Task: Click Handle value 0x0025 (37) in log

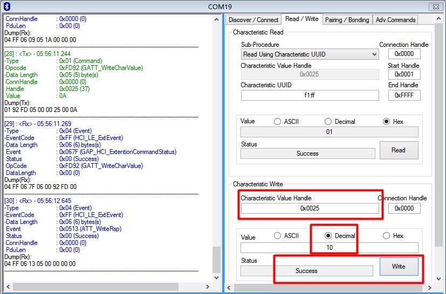Action: (74, 89)
